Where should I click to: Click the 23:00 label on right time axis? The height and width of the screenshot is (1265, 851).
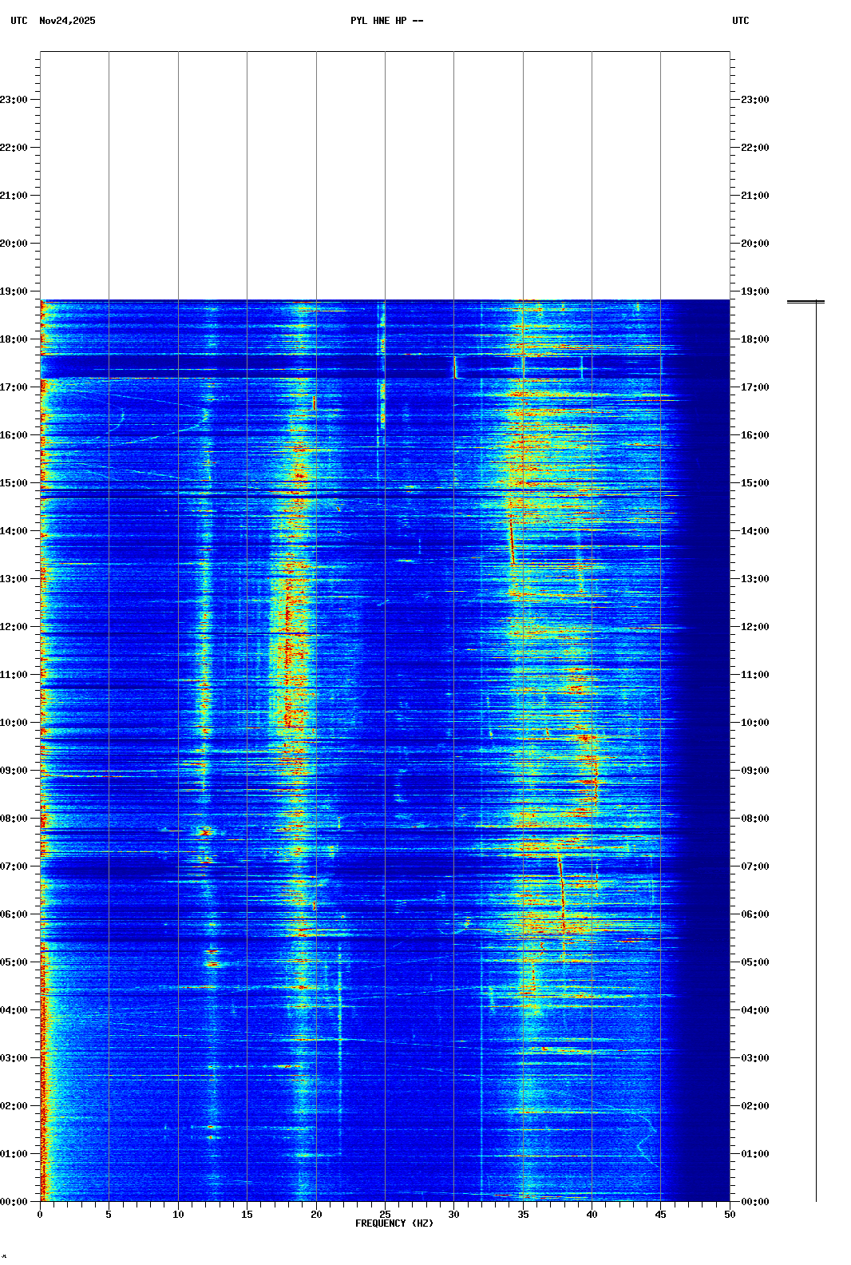pos(754,100)
